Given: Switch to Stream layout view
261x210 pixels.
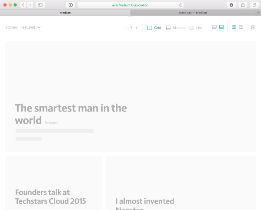Looking at the screenshot, I should coord(175,28).
